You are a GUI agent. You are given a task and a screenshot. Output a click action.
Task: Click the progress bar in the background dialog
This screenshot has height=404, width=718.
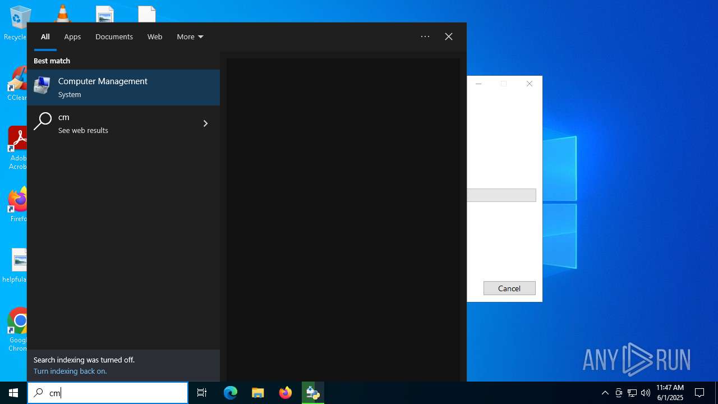coord(501,195)
